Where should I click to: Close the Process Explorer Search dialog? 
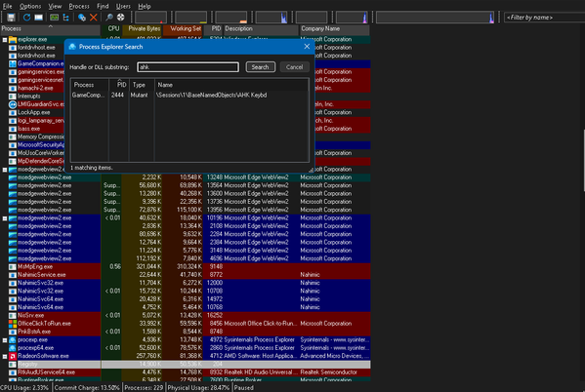307,47
